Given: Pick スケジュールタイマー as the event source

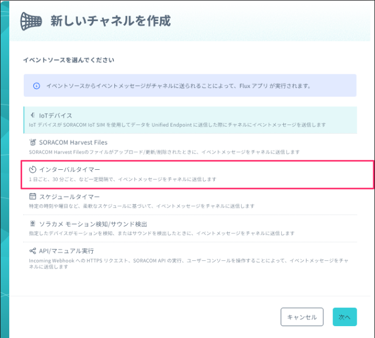Looking at the screenshot, I should pos(190,201).
